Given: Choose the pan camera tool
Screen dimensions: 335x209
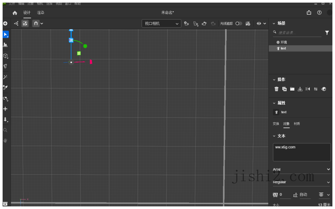Looking at the screenshot, I should click(5, 109).
